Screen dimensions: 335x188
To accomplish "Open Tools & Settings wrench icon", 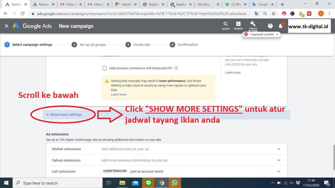I will pyautogui.click(x=253, y=25).
